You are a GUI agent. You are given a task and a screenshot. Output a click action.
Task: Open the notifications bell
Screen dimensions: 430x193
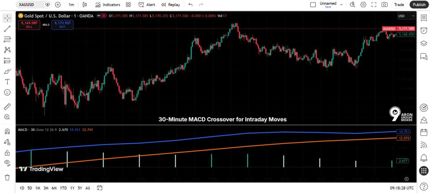click(424, 158)
